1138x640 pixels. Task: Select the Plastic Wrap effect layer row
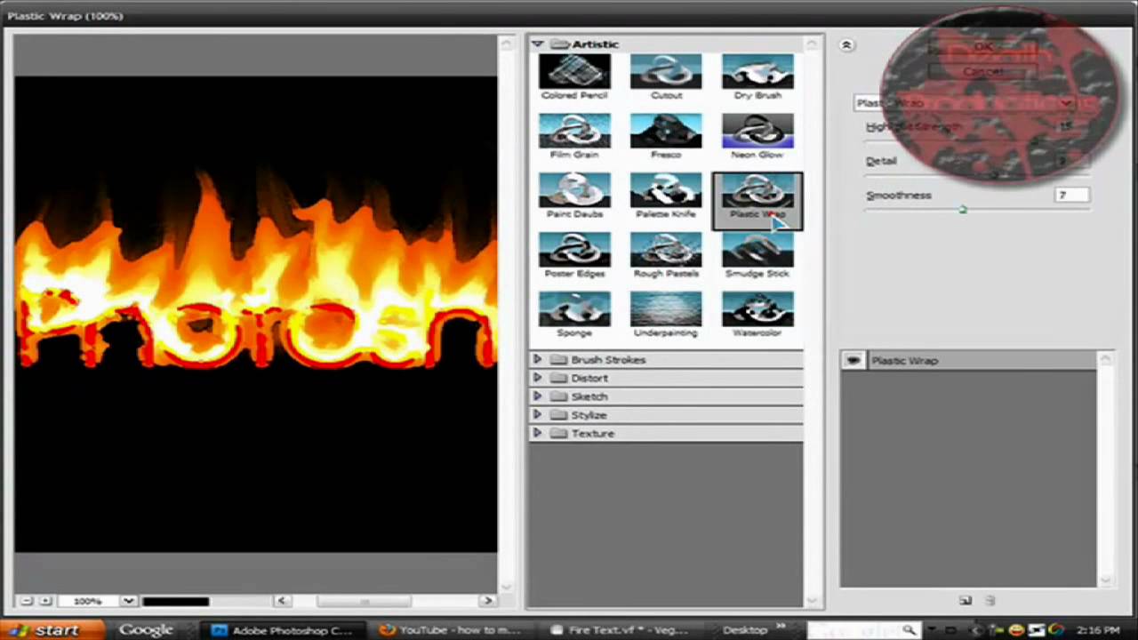pos(968,360)
